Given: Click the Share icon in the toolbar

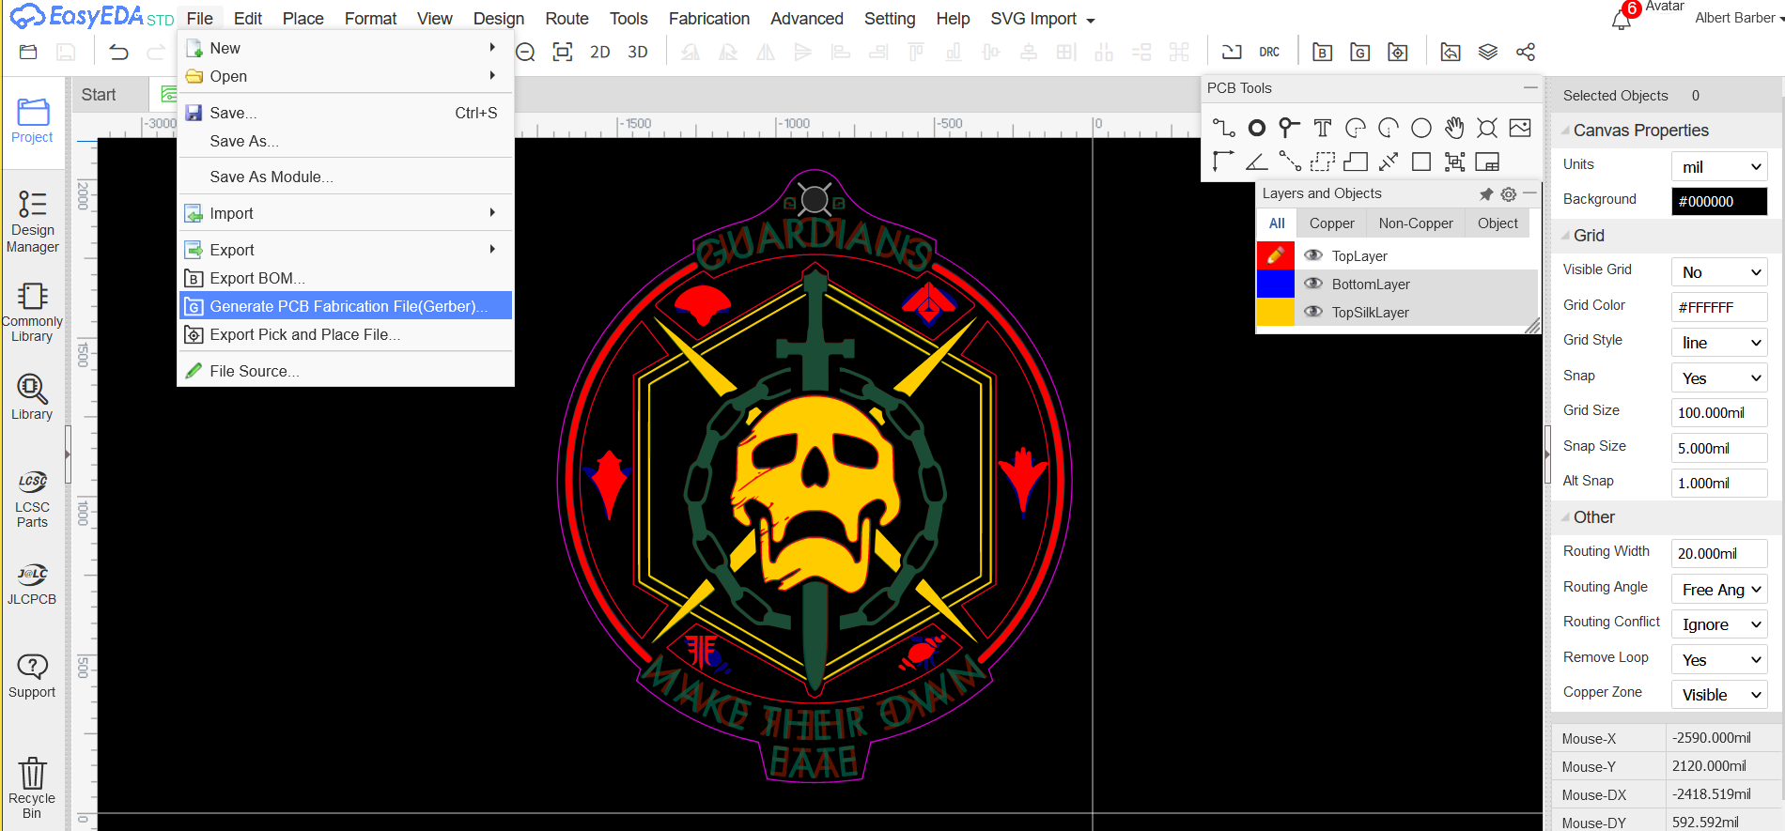Looking at the screenshot, I should (x=1526, y=53).
